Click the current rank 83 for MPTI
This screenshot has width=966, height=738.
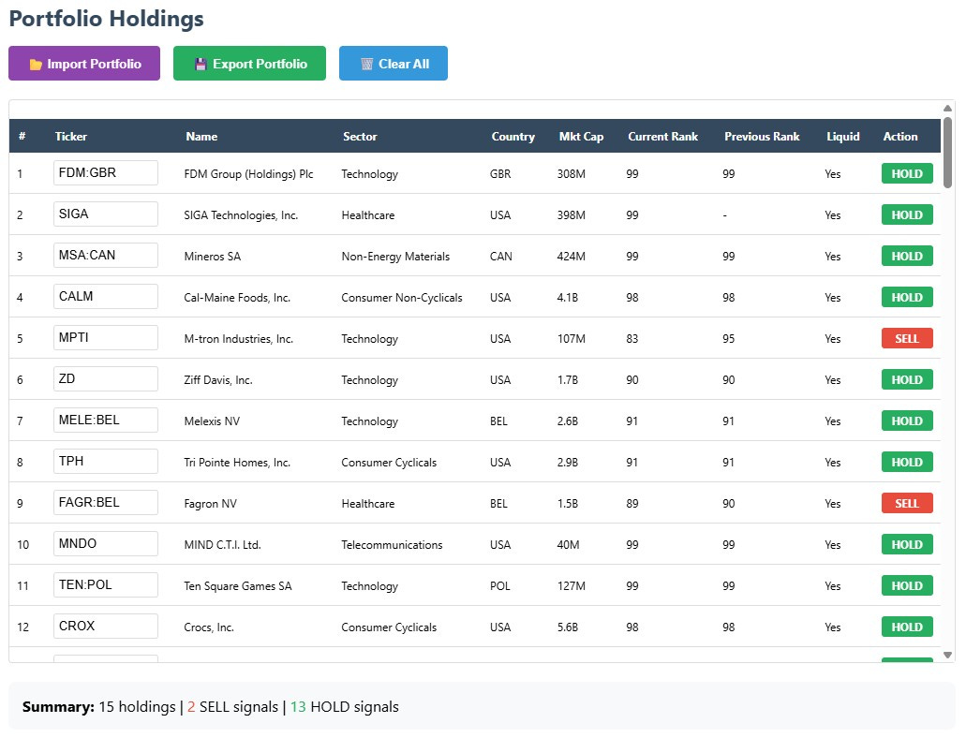click(632, 339)
